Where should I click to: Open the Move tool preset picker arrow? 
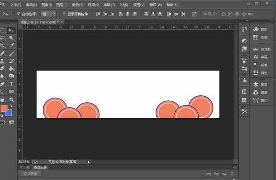click(x=11, y=14)
